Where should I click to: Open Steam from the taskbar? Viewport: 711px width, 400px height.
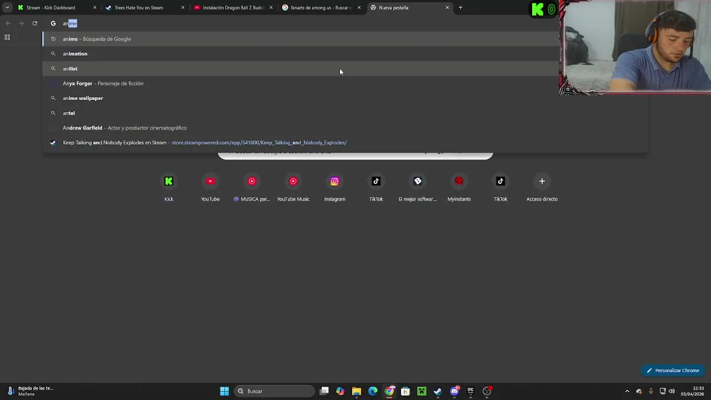[x=438, y=391]
